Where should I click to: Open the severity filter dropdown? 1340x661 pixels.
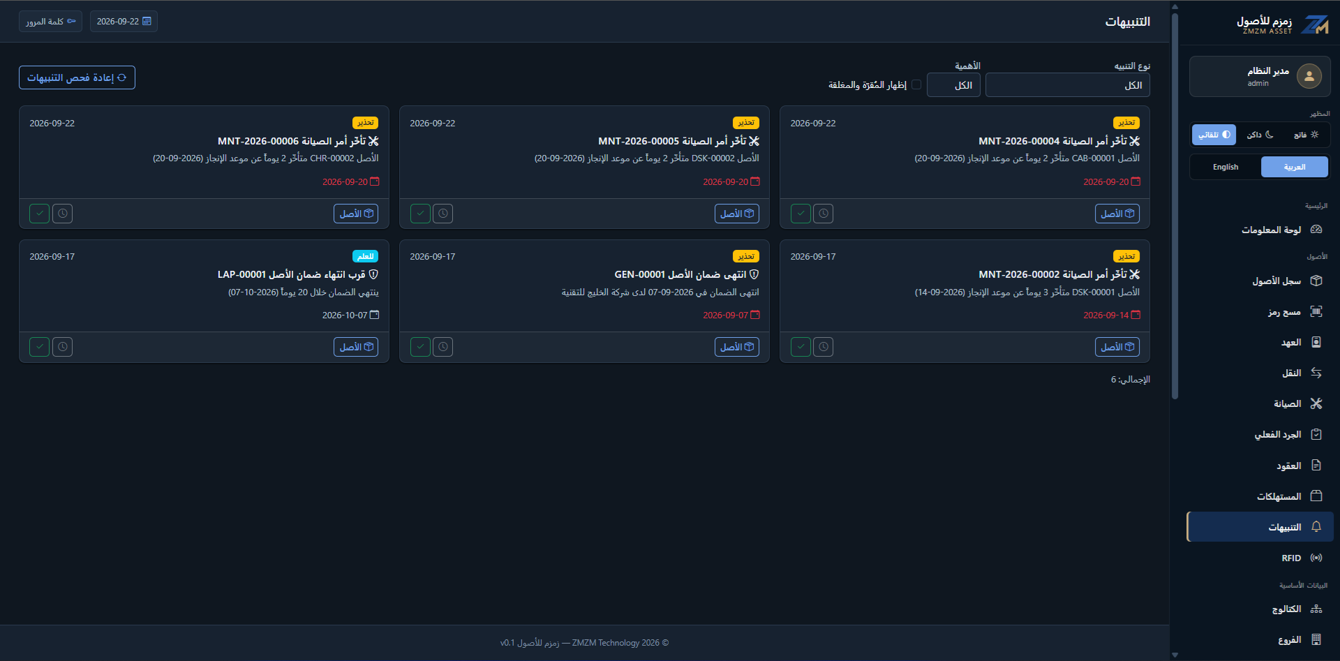coord(953,85)
